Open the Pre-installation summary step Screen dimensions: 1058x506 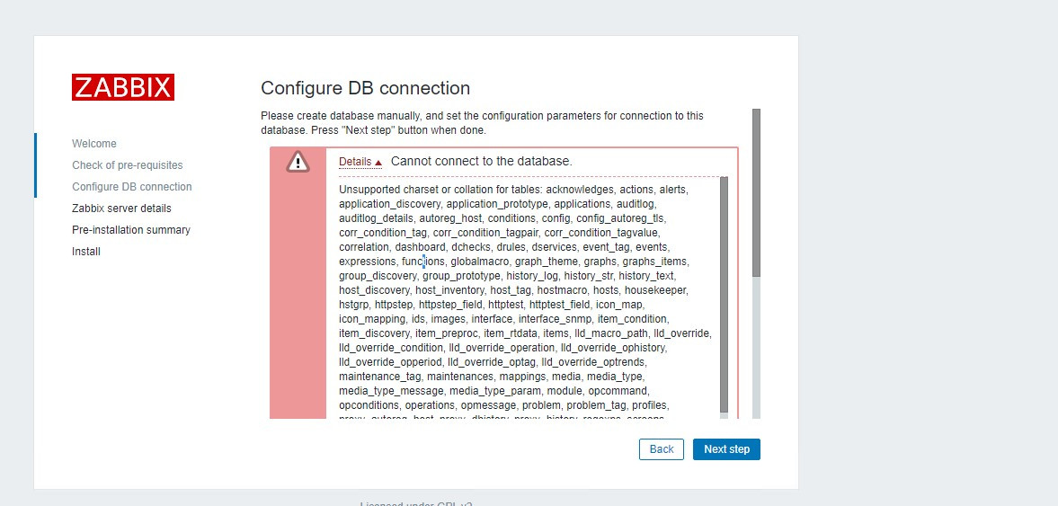point(131,230)
